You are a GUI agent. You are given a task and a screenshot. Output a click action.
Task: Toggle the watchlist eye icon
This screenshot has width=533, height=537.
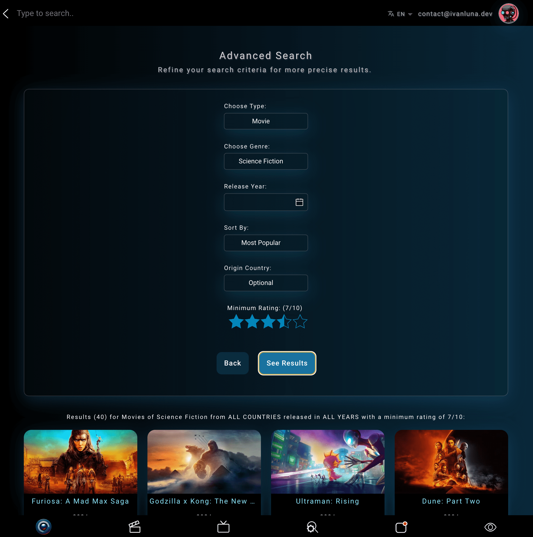point(490,526)
